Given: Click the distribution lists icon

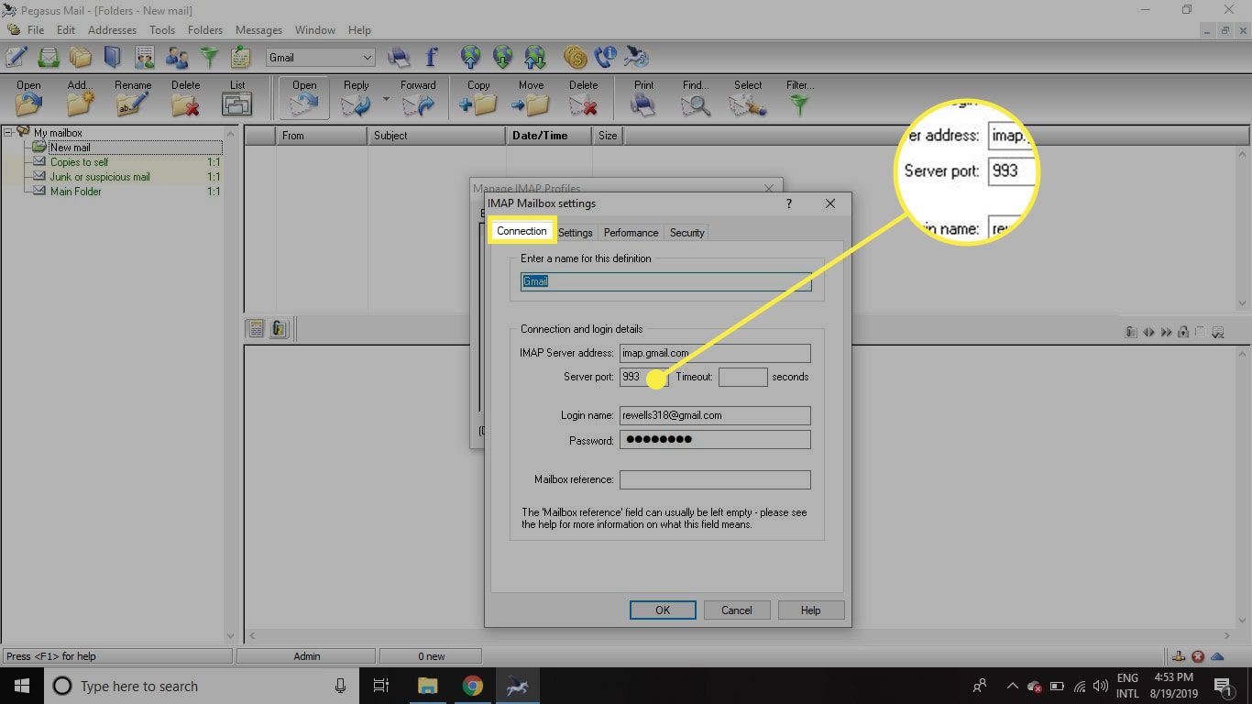Looking at the screenshot, I should [145, 58].
